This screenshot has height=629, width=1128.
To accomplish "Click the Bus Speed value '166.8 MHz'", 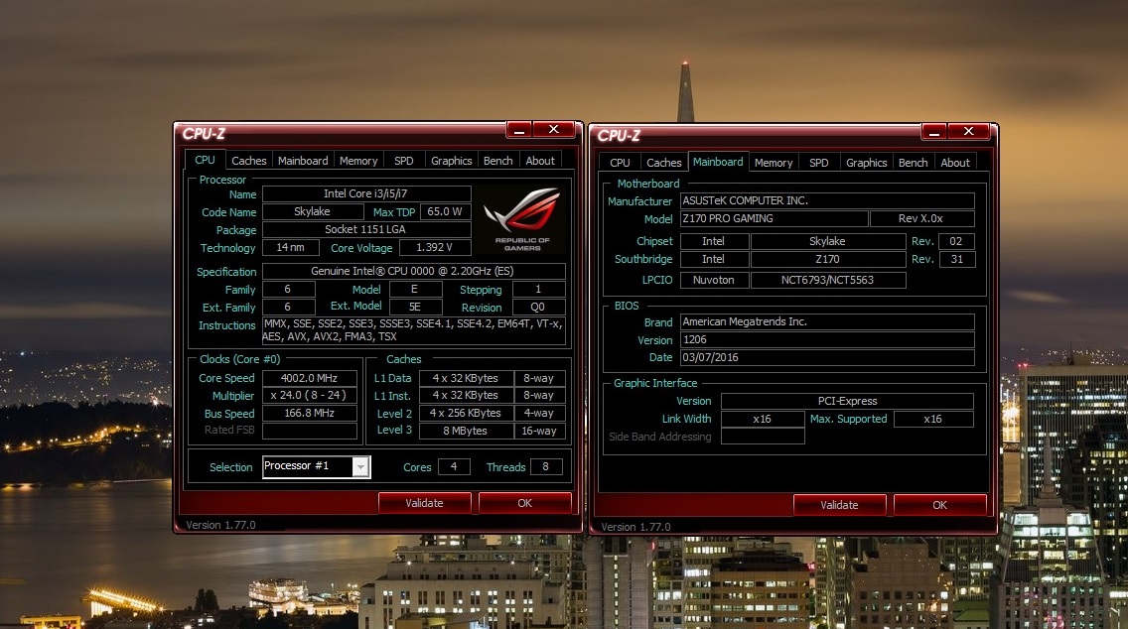I will (x=310, y=414).
